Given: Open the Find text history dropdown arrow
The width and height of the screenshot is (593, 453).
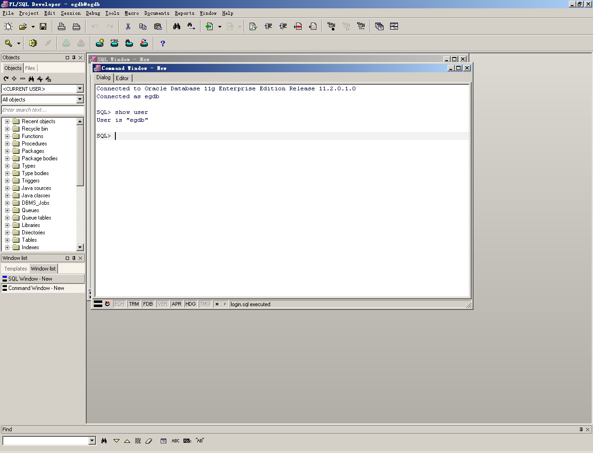Looking at the screenshot, I should click(92, 440).
